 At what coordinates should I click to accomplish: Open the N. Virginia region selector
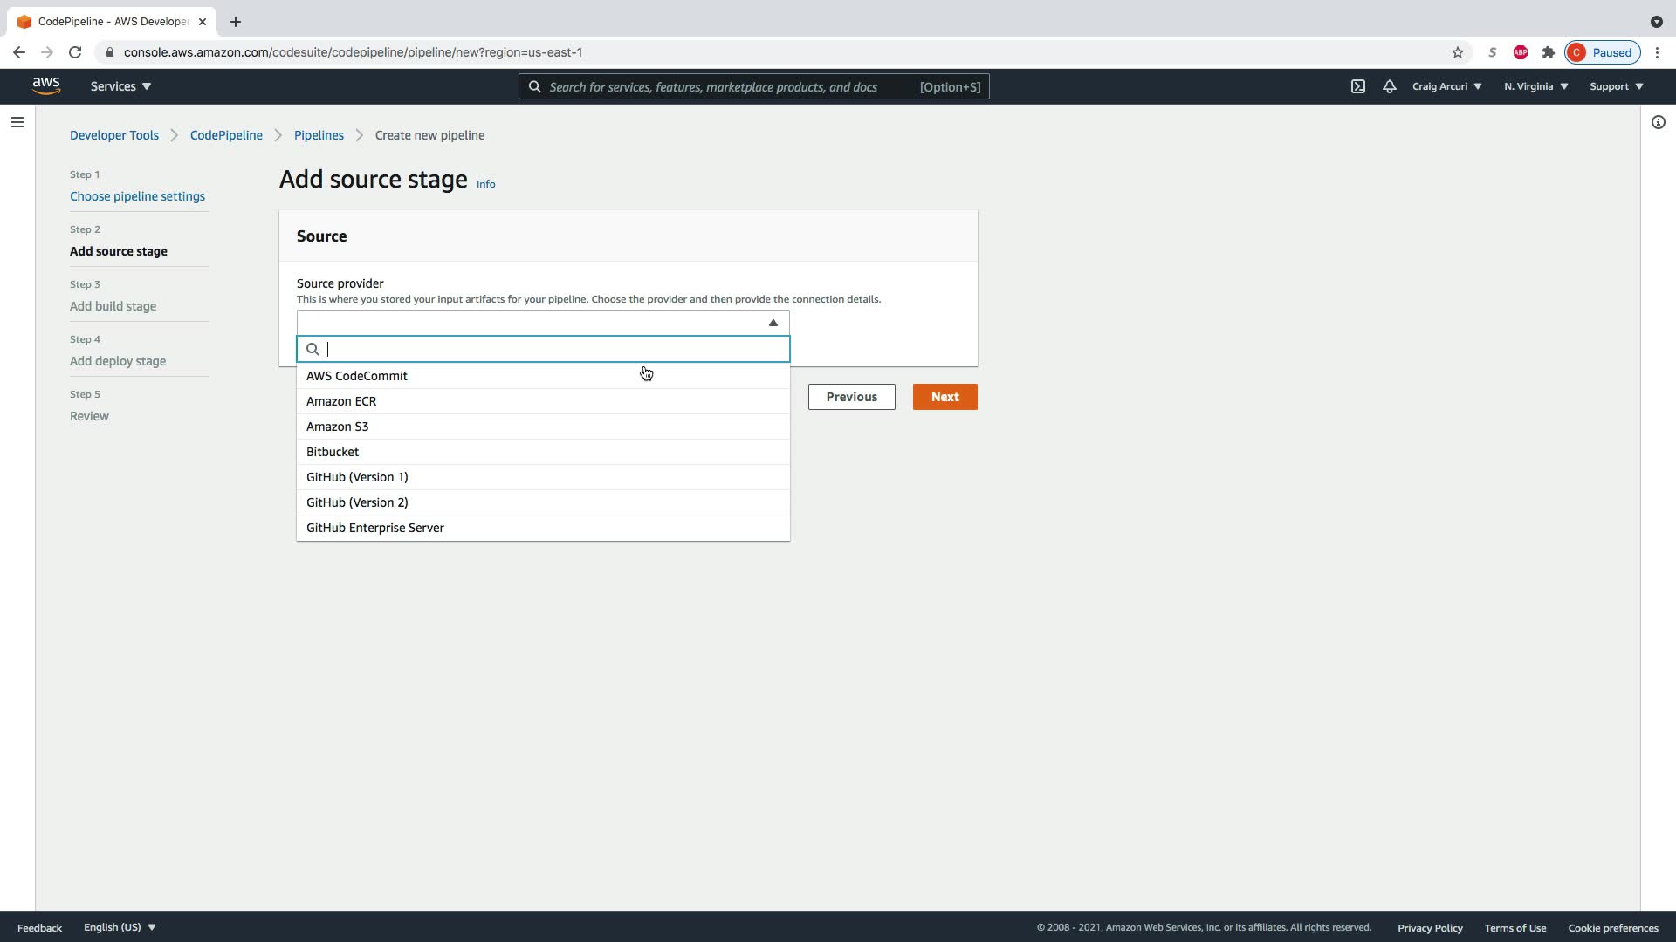(1535, 86)
